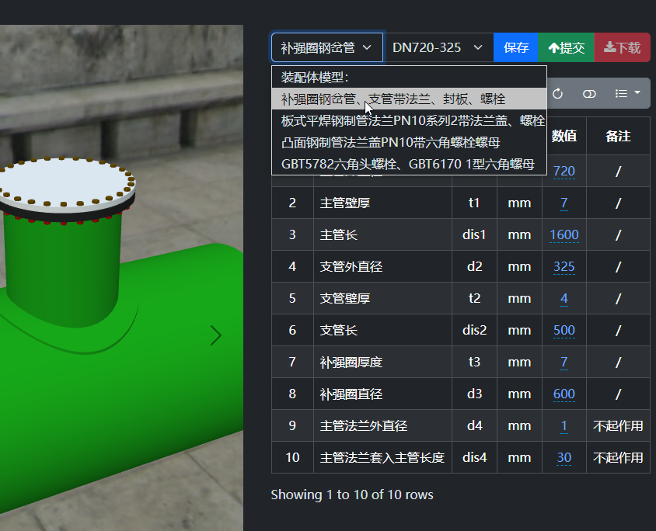This screenshot has height=531, width=656.
Task: Open the columns list dropdown
Action: click(x=627, y=93)
